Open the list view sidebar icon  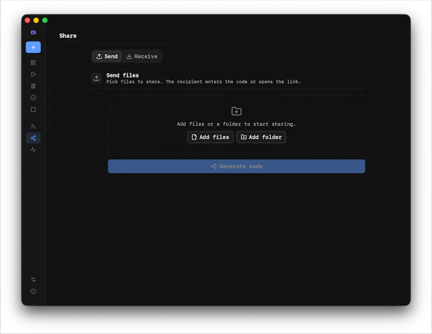pyautogui.click(x=33, y=62)
